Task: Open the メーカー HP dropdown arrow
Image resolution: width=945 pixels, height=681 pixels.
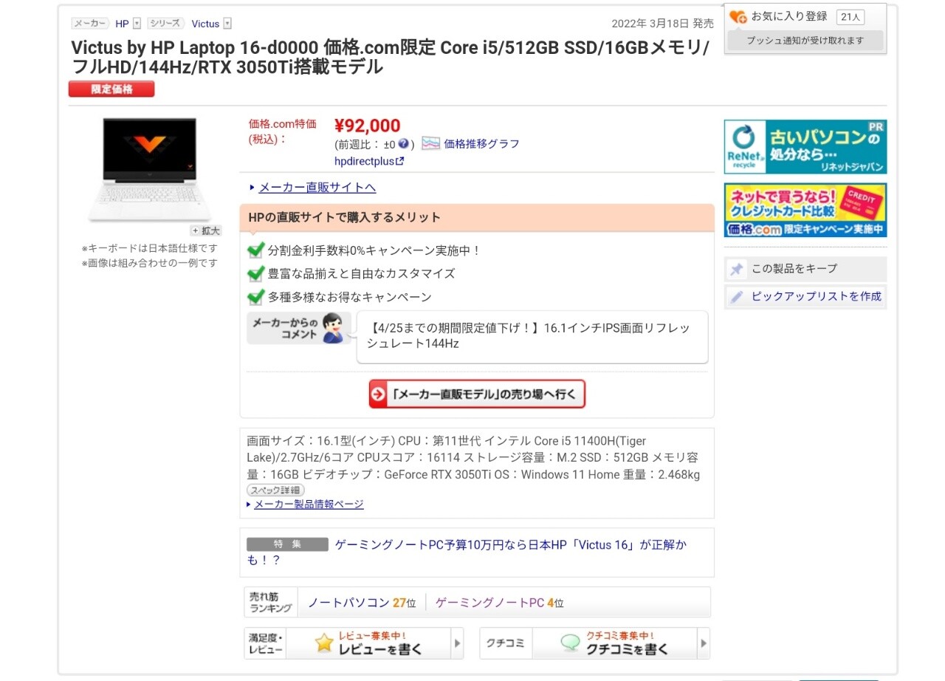Action: pyautogui.click(x=137, y=24)
